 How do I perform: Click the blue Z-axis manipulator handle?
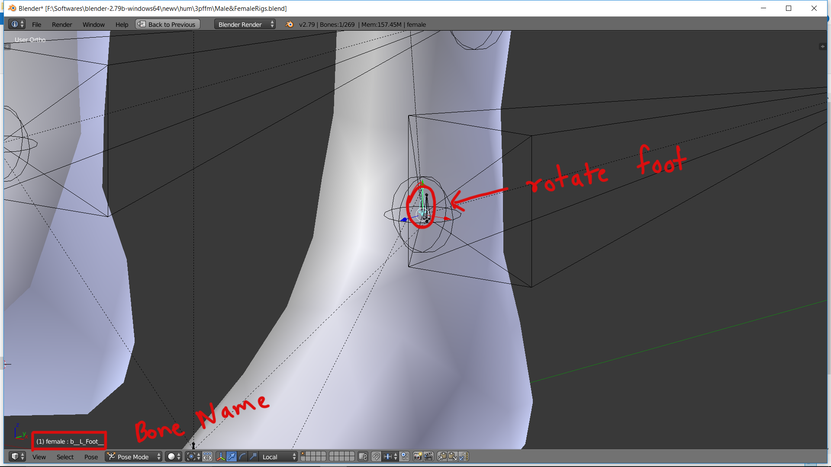(x=404, y=220)
